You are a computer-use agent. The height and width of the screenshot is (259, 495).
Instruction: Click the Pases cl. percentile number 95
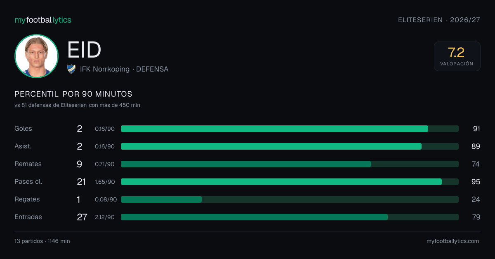coord(476,182)
